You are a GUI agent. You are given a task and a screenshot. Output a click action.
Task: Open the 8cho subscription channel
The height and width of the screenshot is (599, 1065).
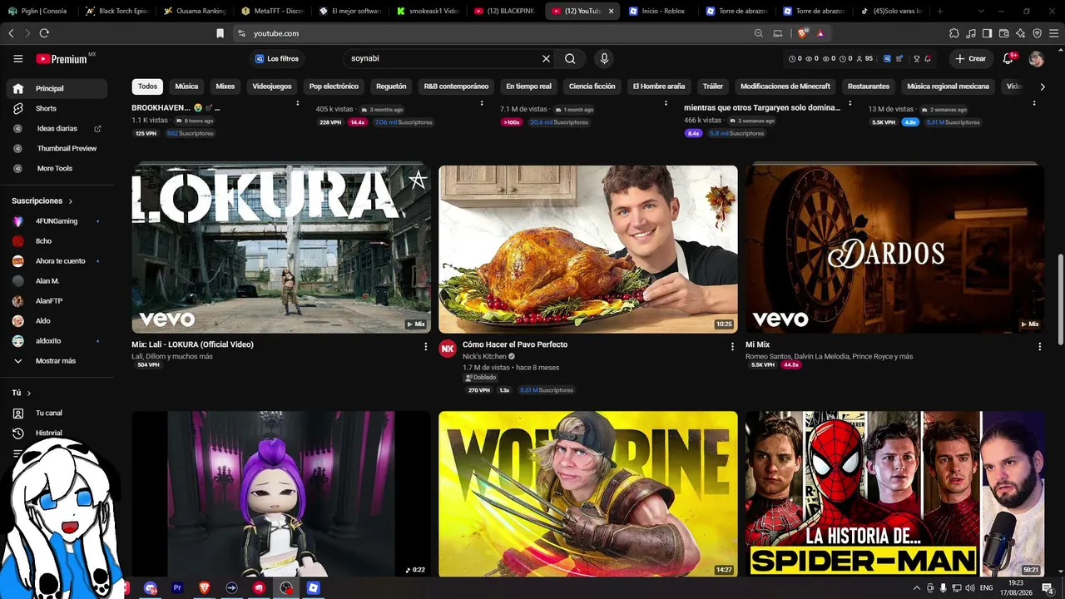point(57,241)
